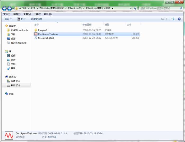Viewport: 185px width, 142px height.
Task: Click the Back navigation arrow button
Action: tap(4, 9)
